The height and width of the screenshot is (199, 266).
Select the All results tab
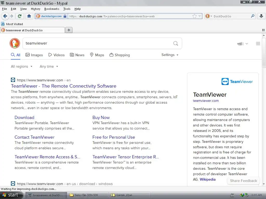pyautogui.click(x=16, y=55)
